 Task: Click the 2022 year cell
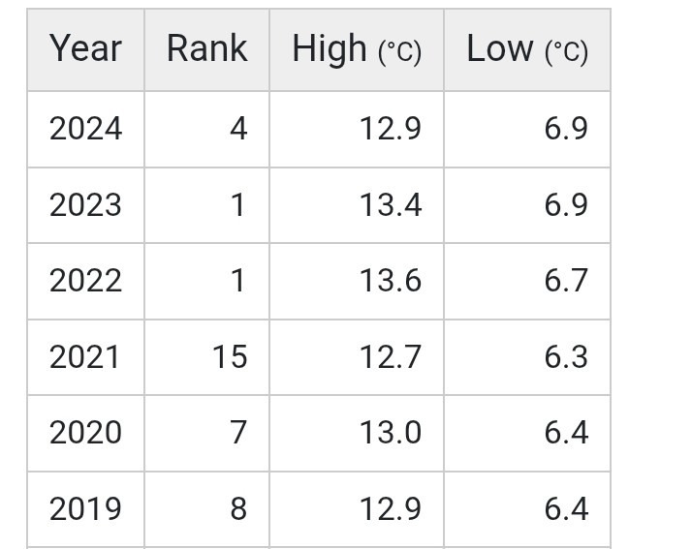(x=85, y=281)
